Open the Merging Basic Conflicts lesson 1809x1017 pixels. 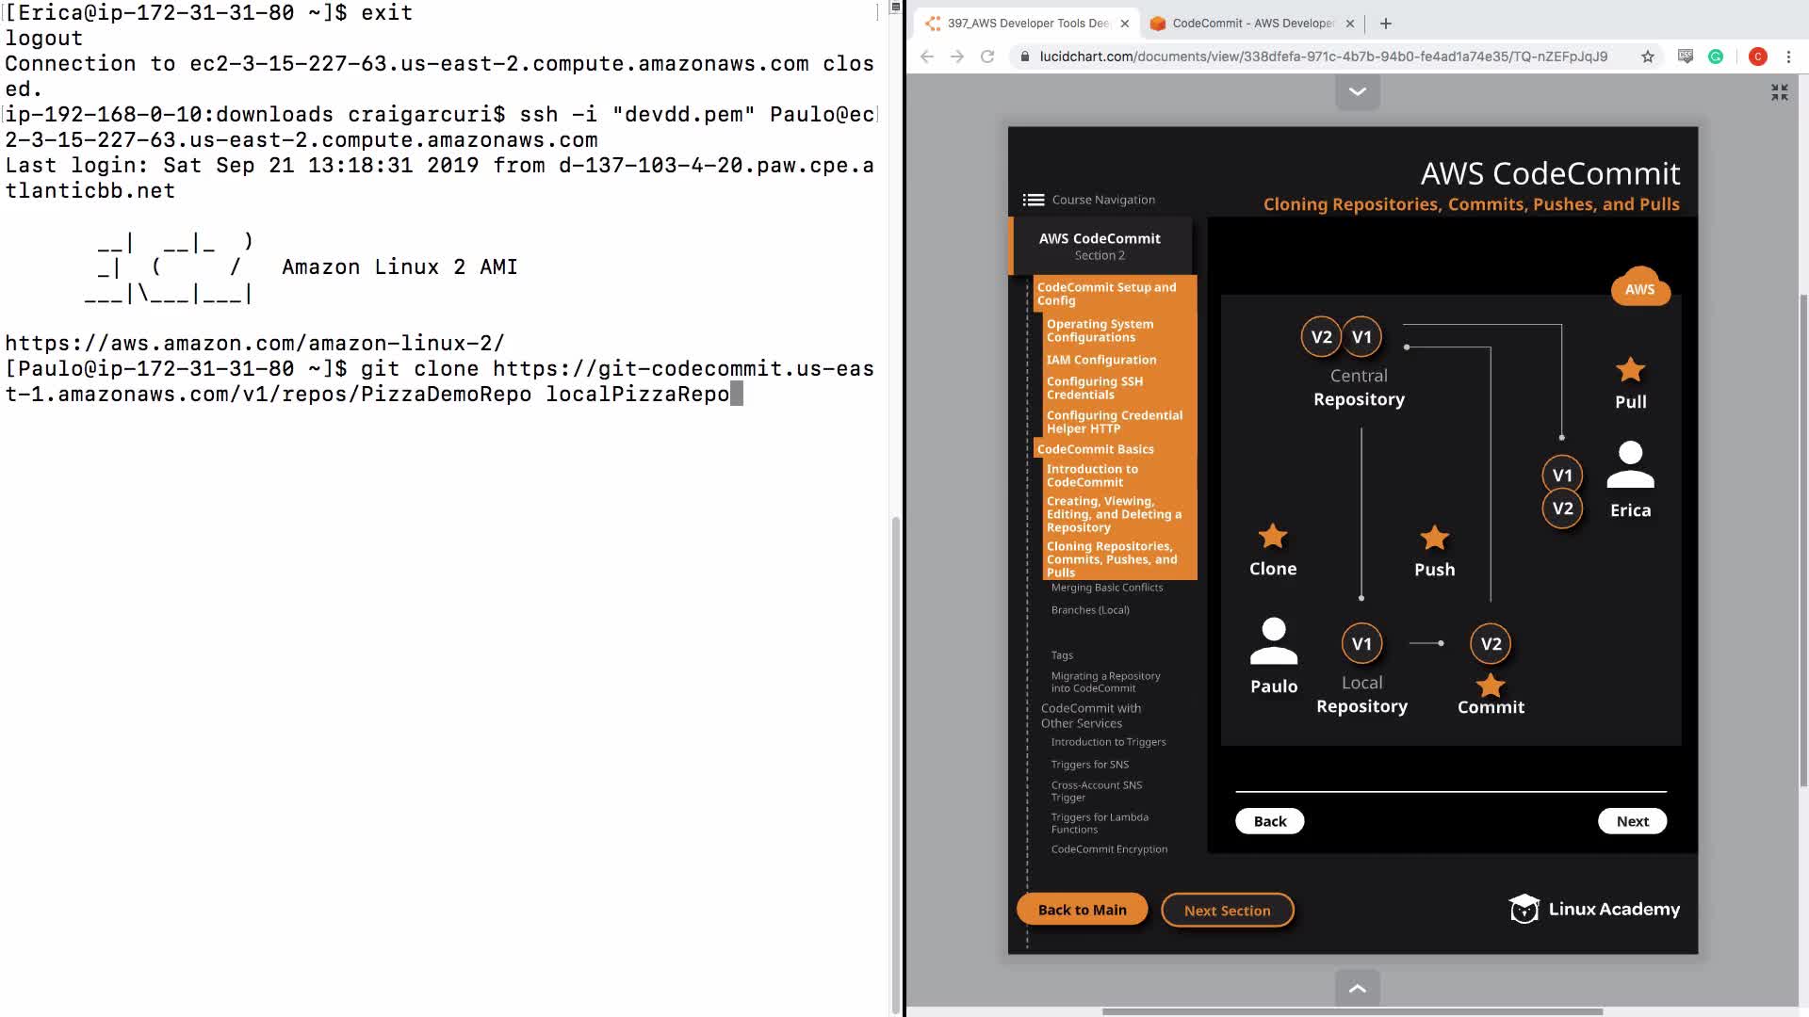tap(1107, 588)
